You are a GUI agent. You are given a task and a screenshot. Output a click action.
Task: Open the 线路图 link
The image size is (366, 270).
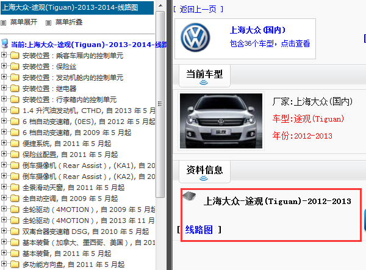[x=199, y=230]
